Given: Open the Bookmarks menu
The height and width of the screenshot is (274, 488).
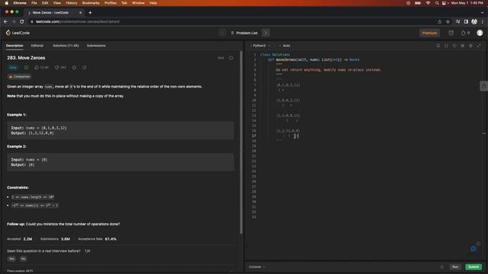Looking at the screenshot, I should click(x=91, y=3).
